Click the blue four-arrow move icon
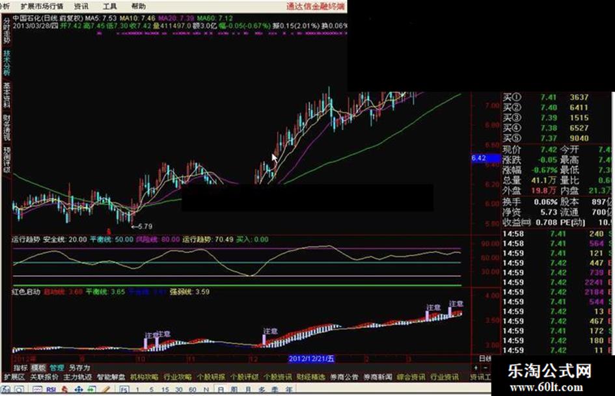This screenshot has height=396, width=615. (79, 389)
